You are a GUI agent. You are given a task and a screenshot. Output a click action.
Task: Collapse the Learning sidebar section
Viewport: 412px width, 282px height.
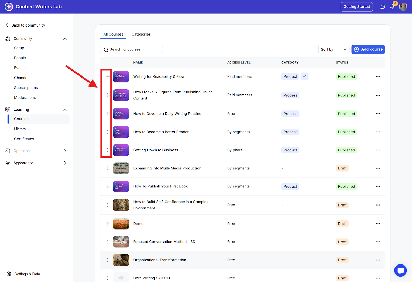point(65,110)
